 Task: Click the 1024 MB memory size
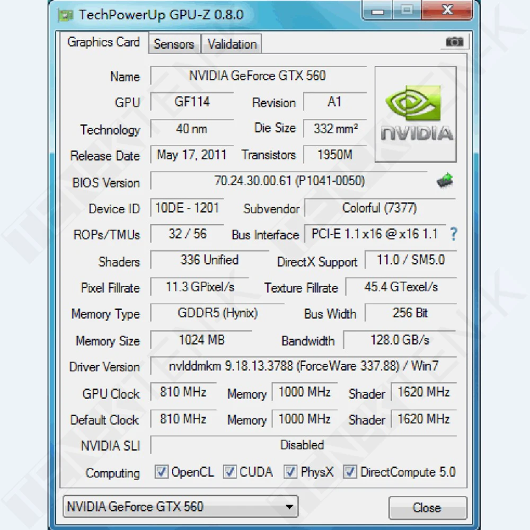(x=201, y=340)
